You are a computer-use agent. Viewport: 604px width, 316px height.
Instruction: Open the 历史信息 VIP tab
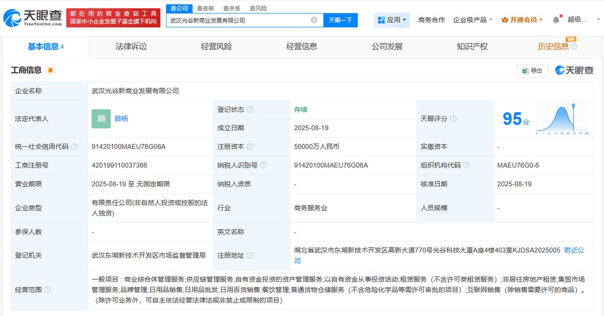pyautogui.click(x=553, y=46)
